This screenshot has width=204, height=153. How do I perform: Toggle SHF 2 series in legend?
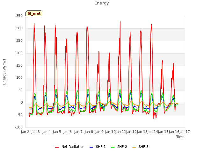point(119,147)
